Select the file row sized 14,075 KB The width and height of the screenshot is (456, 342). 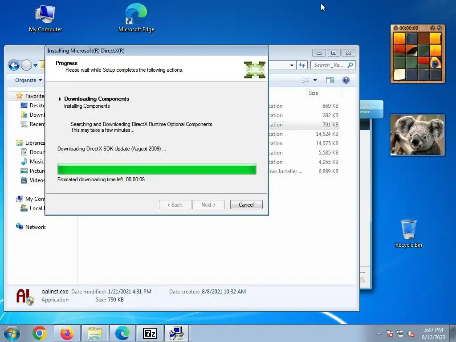(304, 143)
